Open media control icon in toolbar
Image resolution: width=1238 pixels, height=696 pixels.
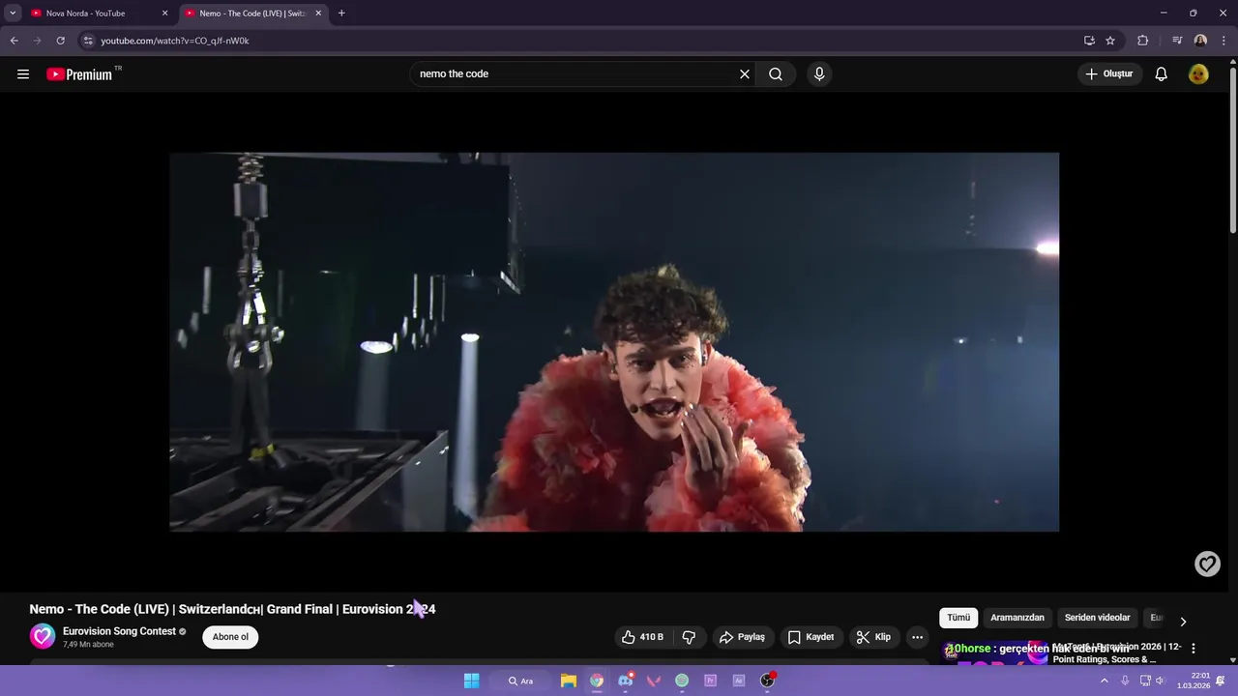(x=1177, y=41)
